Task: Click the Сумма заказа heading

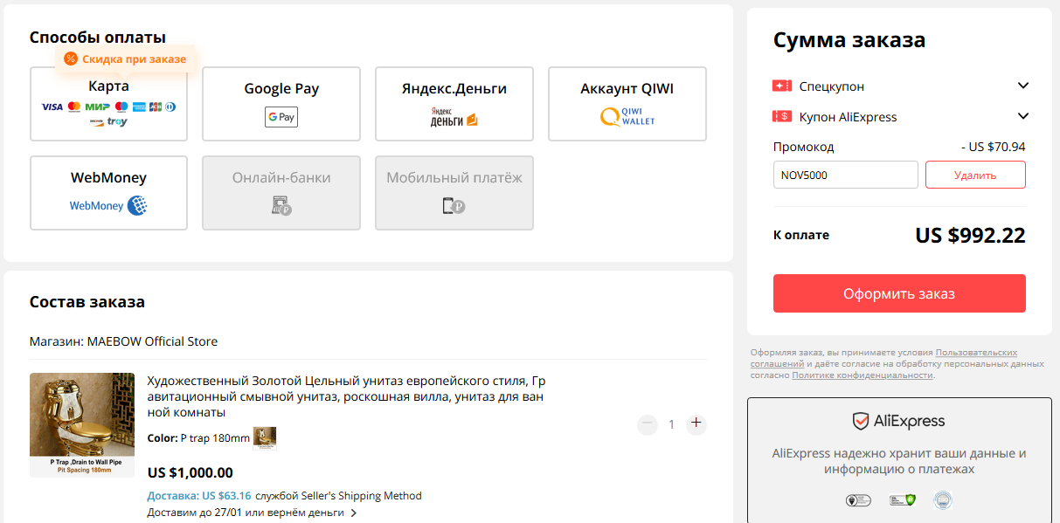Action: click(849, 39)
